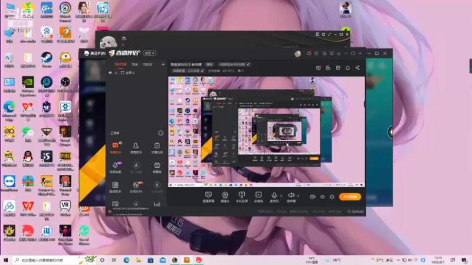This screenshot has width=472, height=265.
Task: Collapse the toolbox panel
Action: point(160,133)
